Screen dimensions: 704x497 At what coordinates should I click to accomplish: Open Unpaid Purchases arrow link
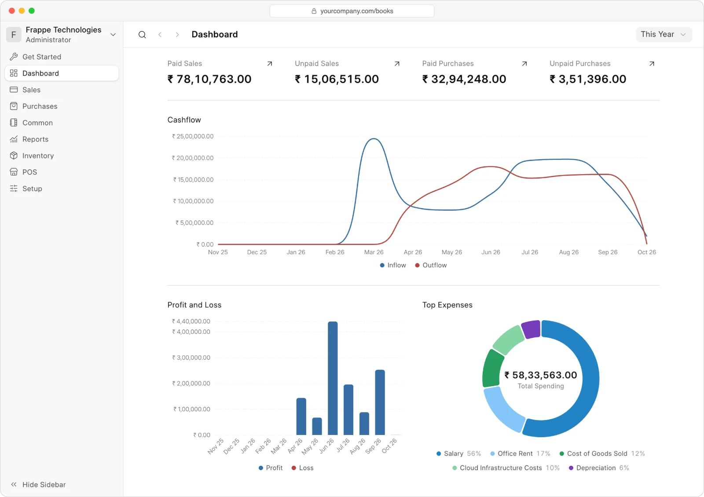tap(652, 64)
